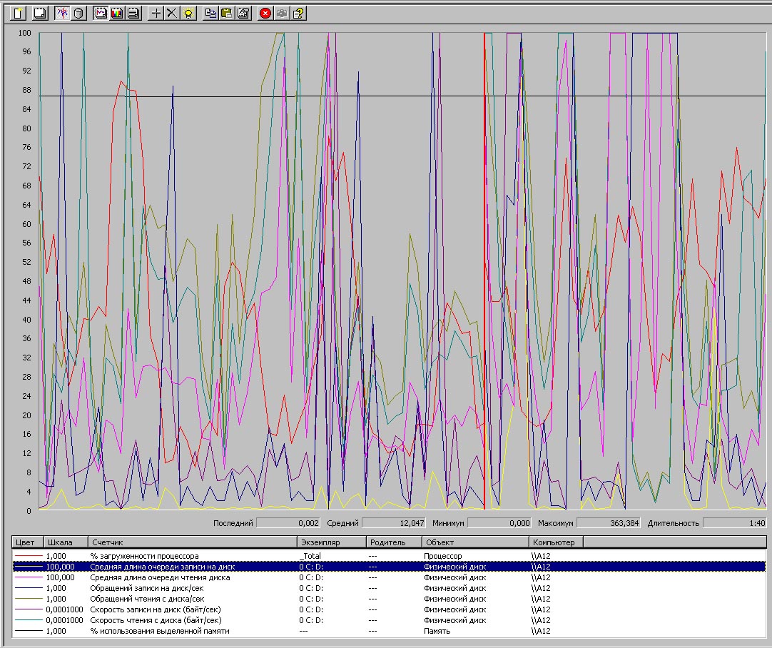
Task: Click the Delete counter X icon
Action: pos(172,13)
